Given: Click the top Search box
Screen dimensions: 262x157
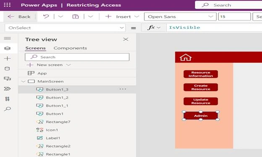Looking at the screenshot, I should click(x=228, y=5).
